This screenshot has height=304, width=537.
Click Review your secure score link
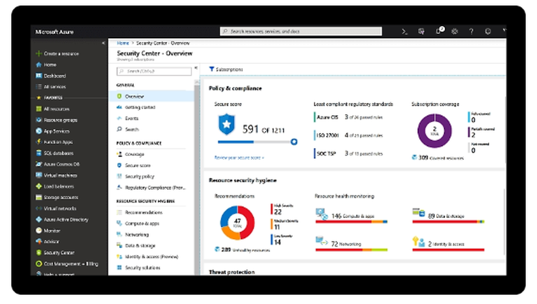click(x=239, y=158)
